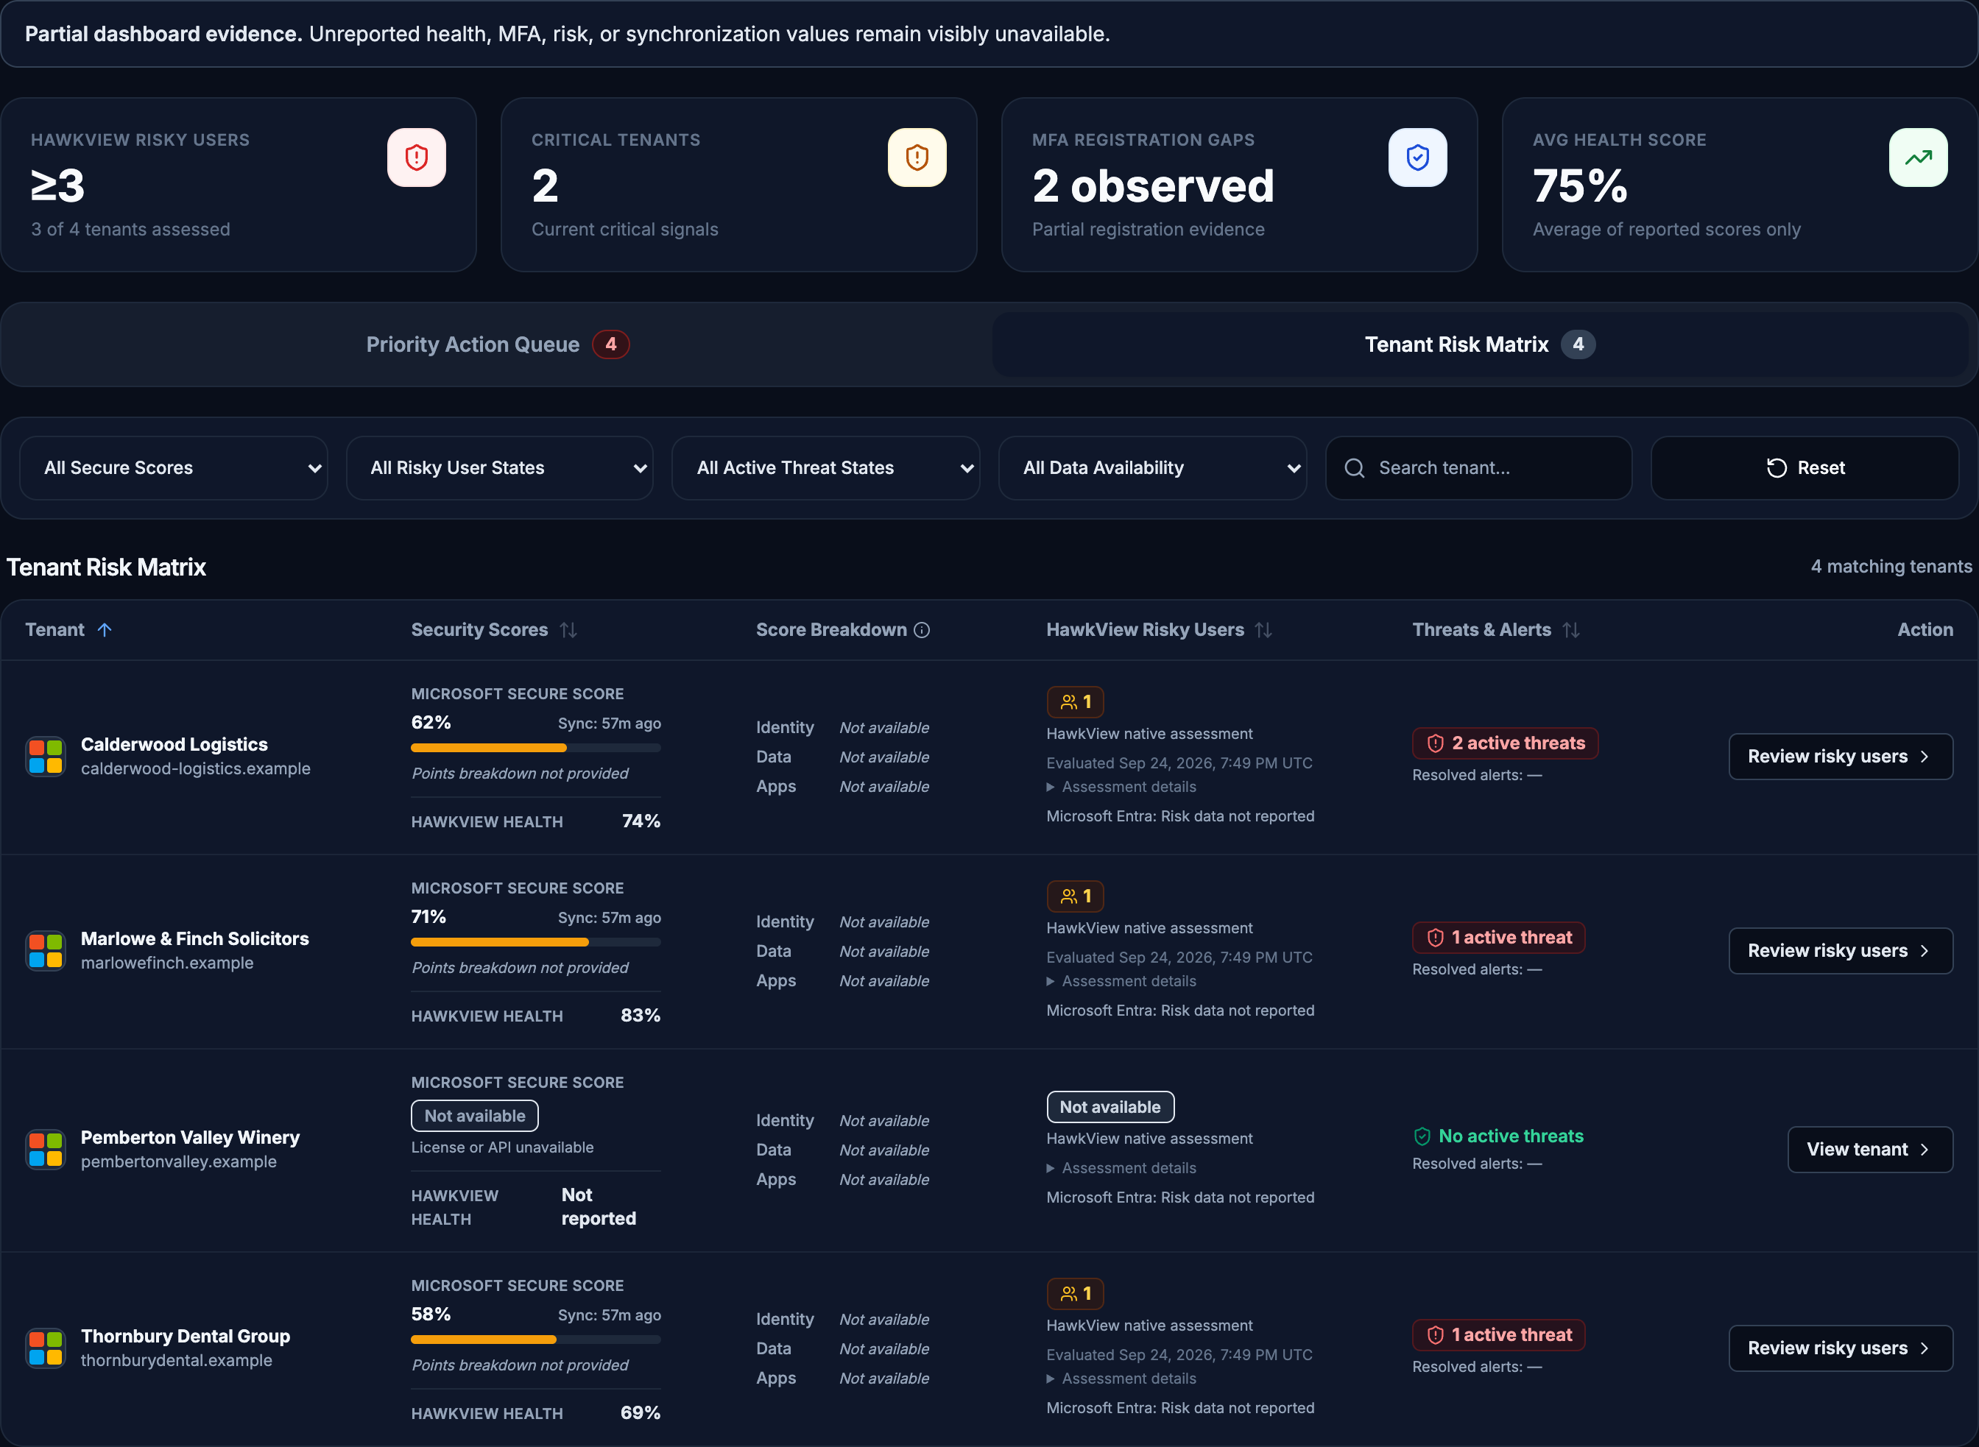
Task: Click the 4 matching tenants label
Action: pyautogui.click(x=1891, y=567)
